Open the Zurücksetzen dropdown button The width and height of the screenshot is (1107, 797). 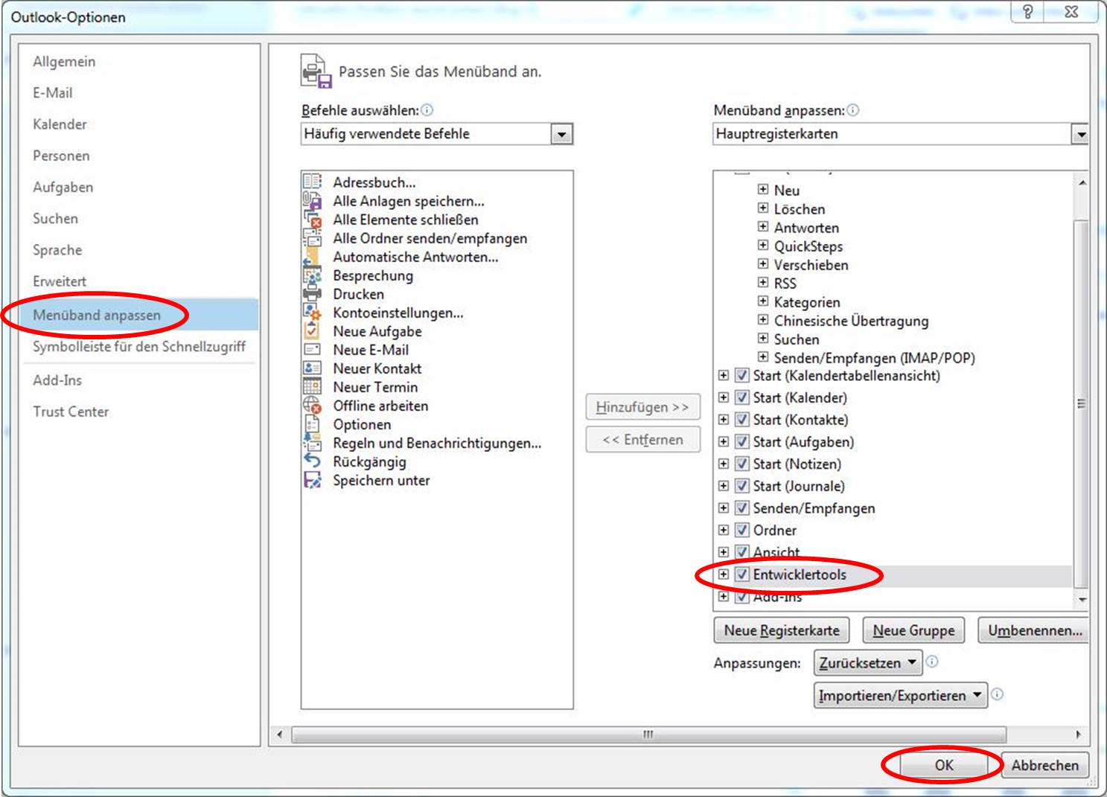[868, 662]
